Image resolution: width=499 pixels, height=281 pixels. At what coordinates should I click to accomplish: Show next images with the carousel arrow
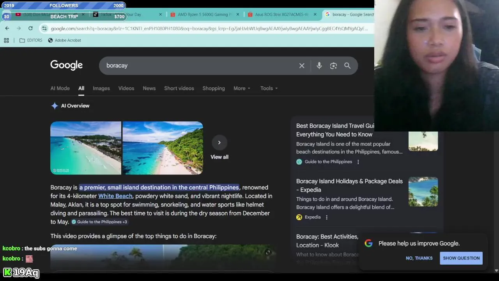219,142
